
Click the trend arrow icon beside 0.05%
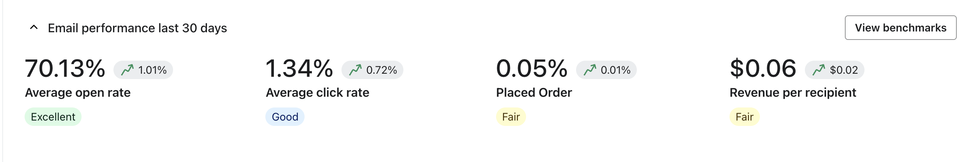pos(590,70)
